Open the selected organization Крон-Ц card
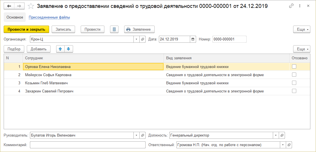This screenshot has width=316, height=152. click(142, 39)
